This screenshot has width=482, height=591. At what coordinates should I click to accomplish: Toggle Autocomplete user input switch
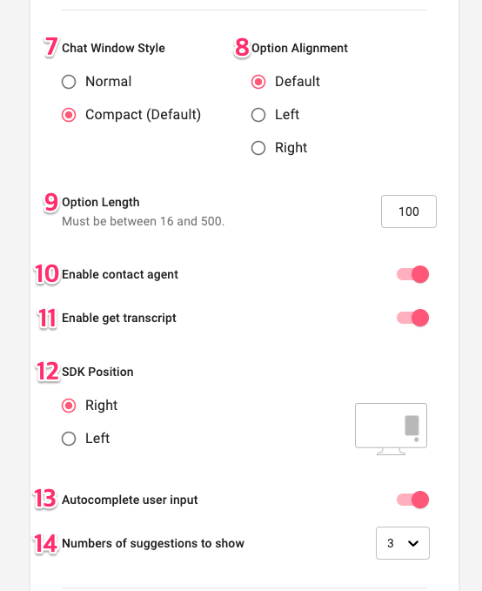[412, 500]
